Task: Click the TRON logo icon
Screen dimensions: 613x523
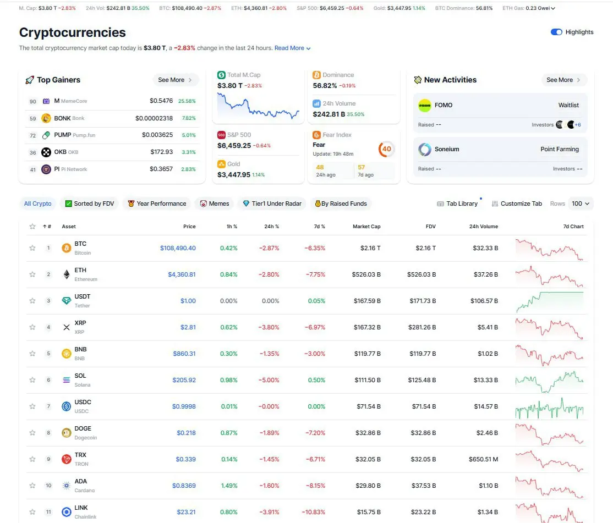Action: 67,459
